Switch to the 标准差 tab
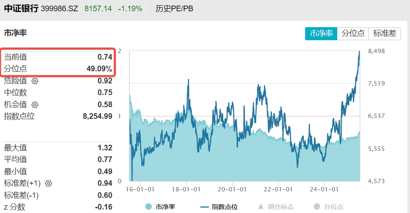The width and height of the screenshot is (410, 213). tap(384, 33)
